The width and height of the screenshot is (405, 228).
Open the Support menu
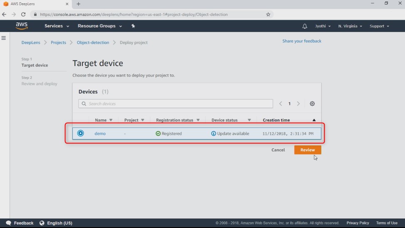(379, 26)
